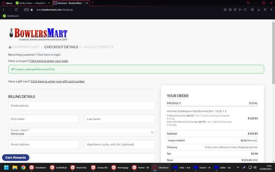Focus the bowlersmart.com/checkout address bar
Screen dimensions: 275x172
(x=55, y=9)
